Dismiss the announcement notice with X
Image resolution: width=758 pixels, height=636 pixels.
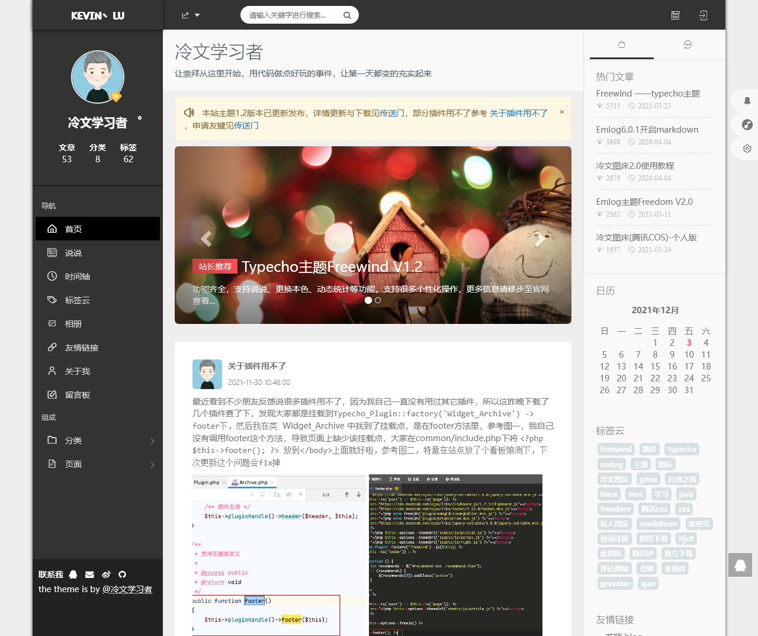[x=562, y=112]
